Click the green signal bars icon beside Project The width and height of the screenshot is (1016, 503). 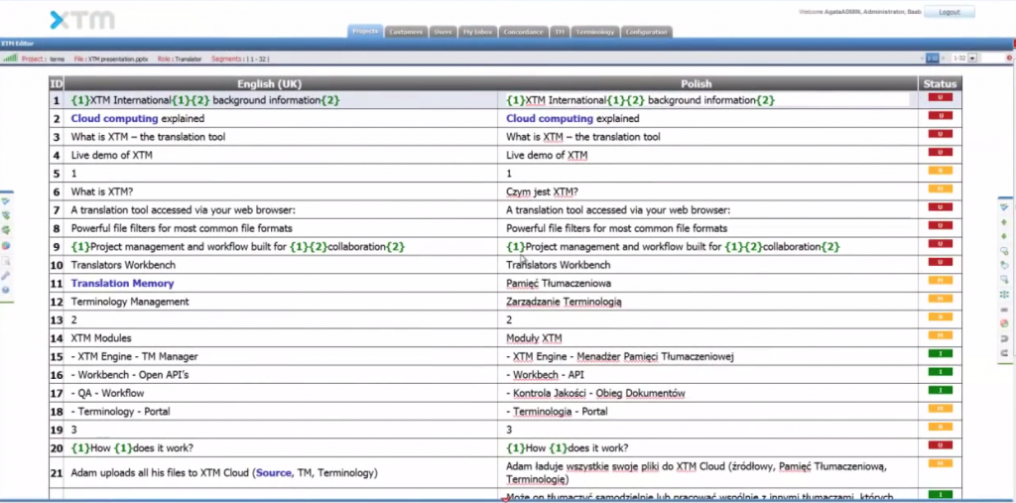coord(10,59)
